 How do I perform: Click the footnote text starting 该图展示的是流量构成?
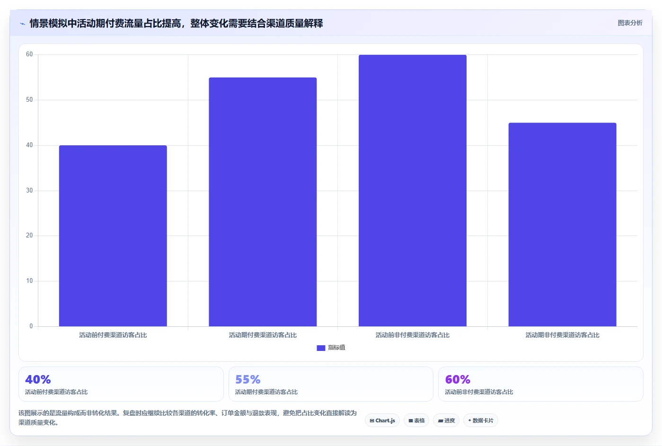point(187,418)
